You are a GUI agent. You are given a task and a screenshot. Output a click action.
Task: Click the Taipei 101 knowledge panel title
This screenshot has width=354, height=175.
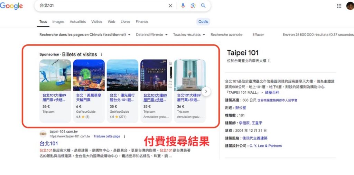[x=243, y=53]
